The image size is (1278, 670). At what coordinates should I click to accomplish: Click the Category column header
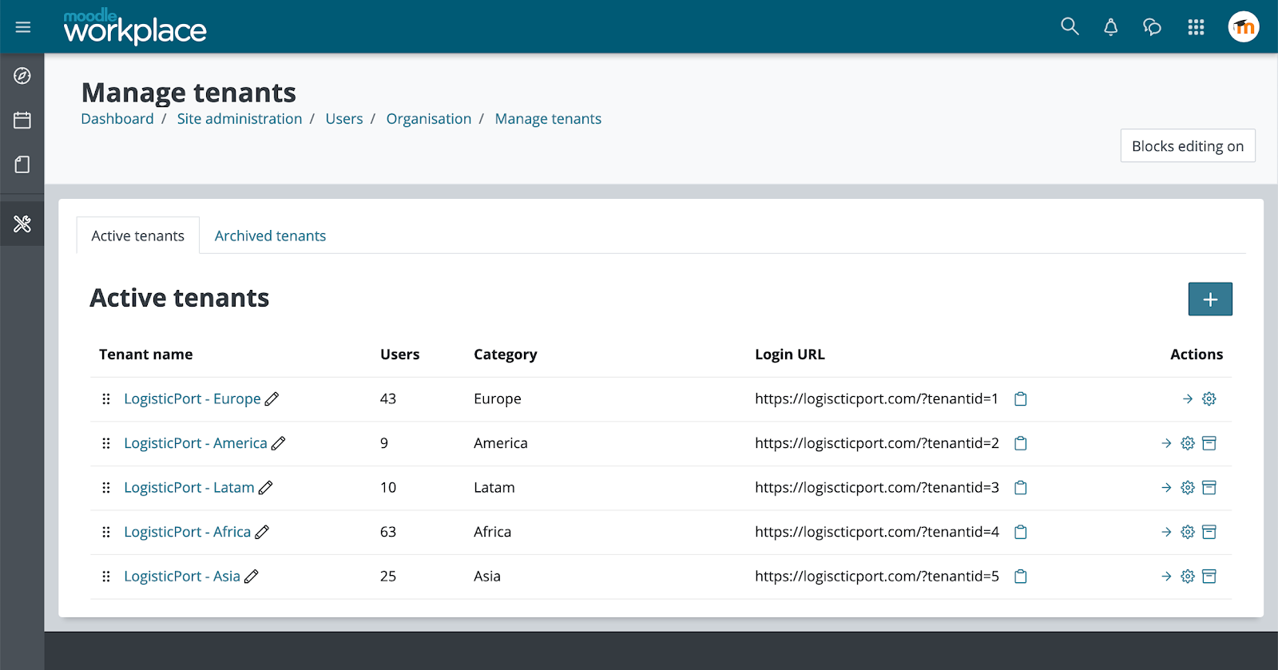(506, 355)
